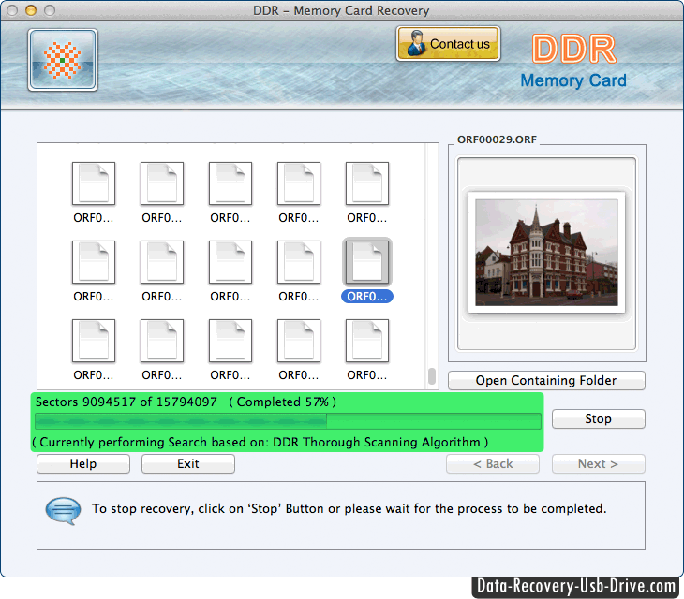Go Back to previous step
684x599 pixels.
click(x=493, y=463)
